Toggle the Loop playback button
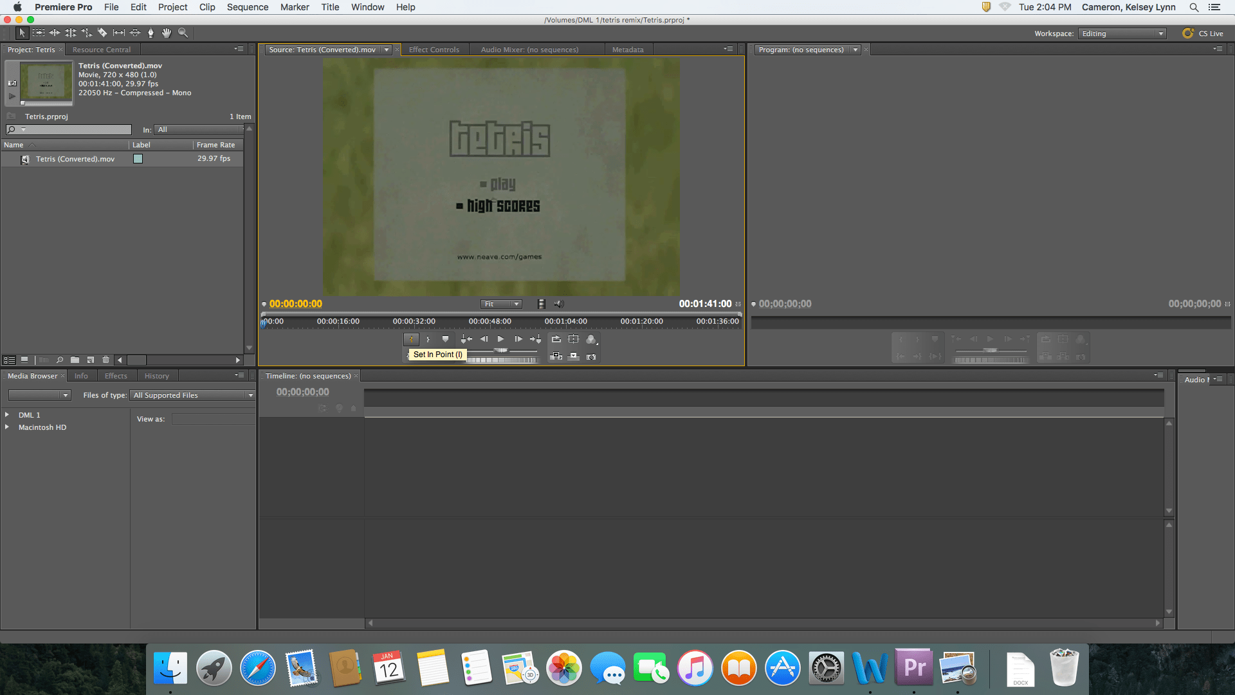The image size is (1235, 695). (x=556, y=339)
